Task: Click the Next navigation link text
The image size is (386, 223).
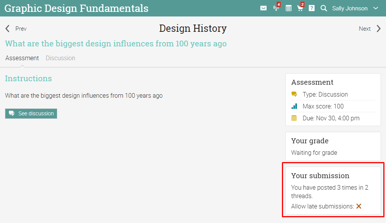Action: pyautogui.click(x=364, y=29)
